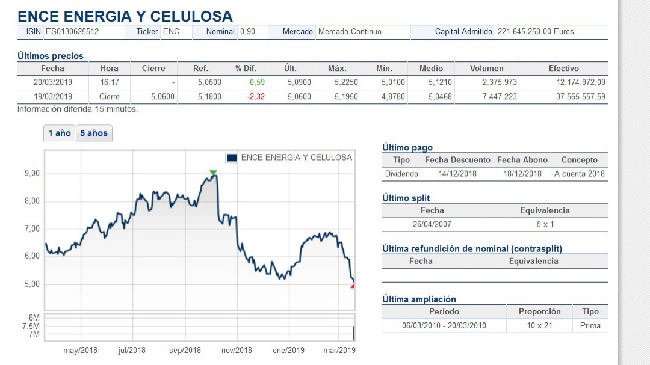Click the Última refundición de nominal heading
Viewport: 650px width, 365px height.
[x=472, y=248]
